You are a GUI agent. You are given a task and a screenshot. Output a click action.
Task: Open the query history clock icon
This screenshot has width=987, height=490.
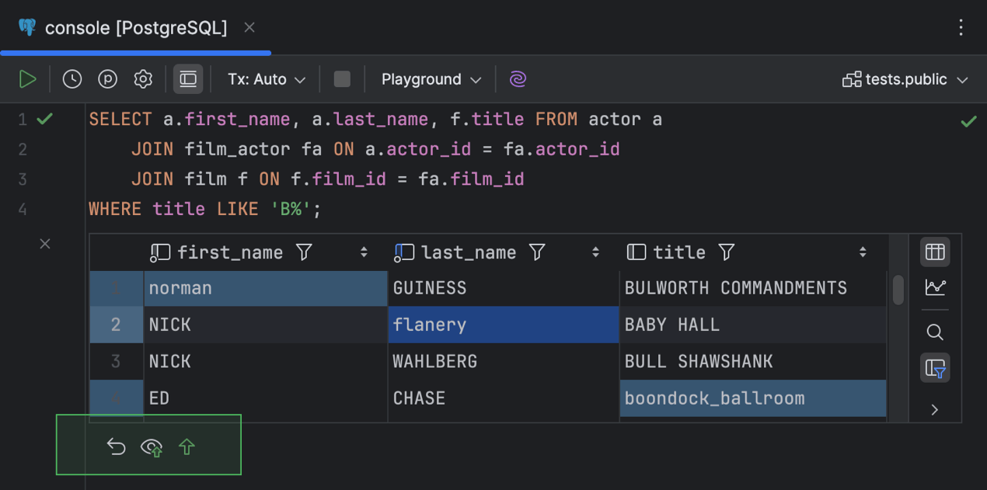point(72,79)
